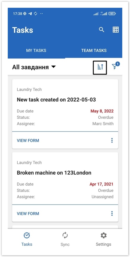This screenshot has width=130, height=257.
Task: Click VIEW FORM on Broken machine card
Action: click(28, 213)
